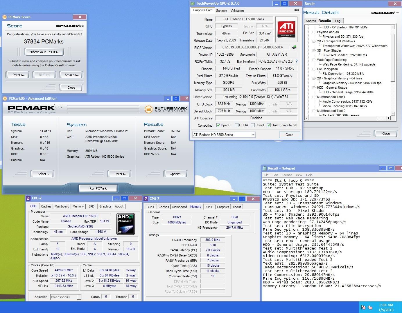Click the Futuremark Corporation logo
This screenshot has width=402, height=313.
(166, 109)
